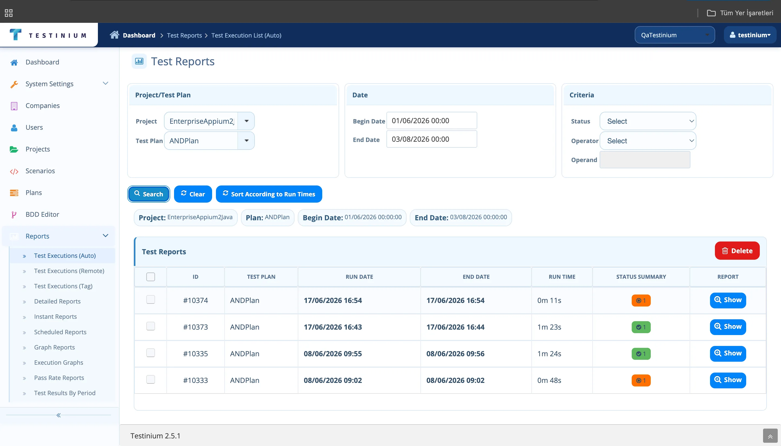Open the apps grid icon in browser bar
Screen dimensions: 781x446
9,13
